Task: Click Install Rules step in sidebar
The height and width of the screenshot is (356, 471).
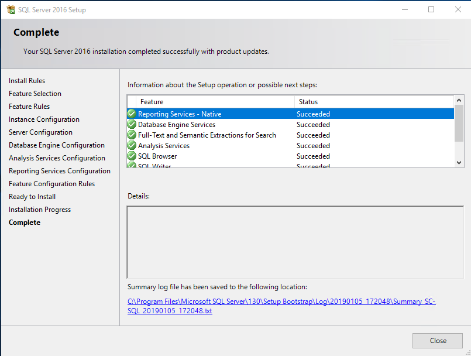Action: [x=27, y=81]
